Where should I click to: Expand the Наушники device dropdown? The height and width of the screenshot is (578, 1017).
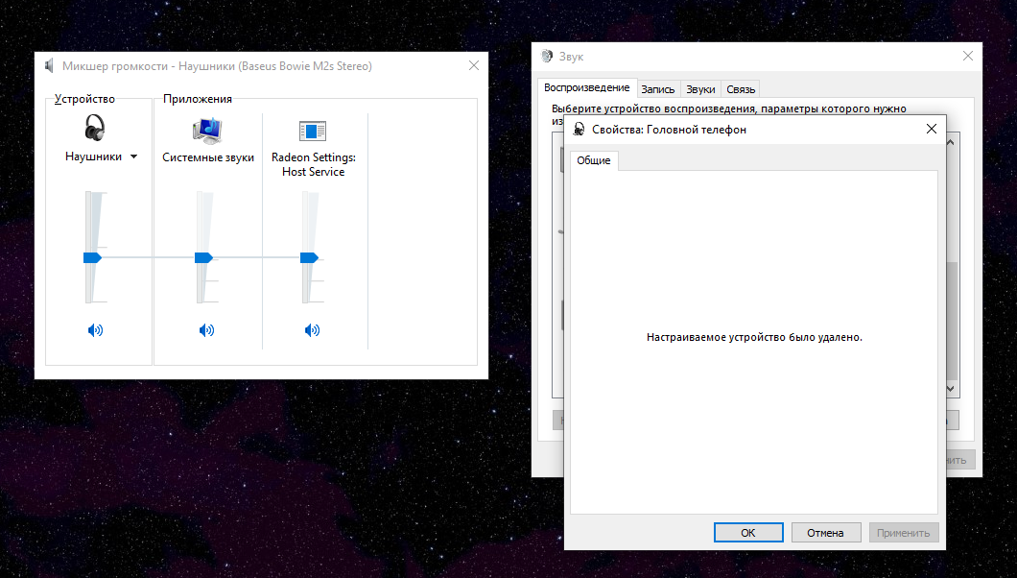(133, 157)
